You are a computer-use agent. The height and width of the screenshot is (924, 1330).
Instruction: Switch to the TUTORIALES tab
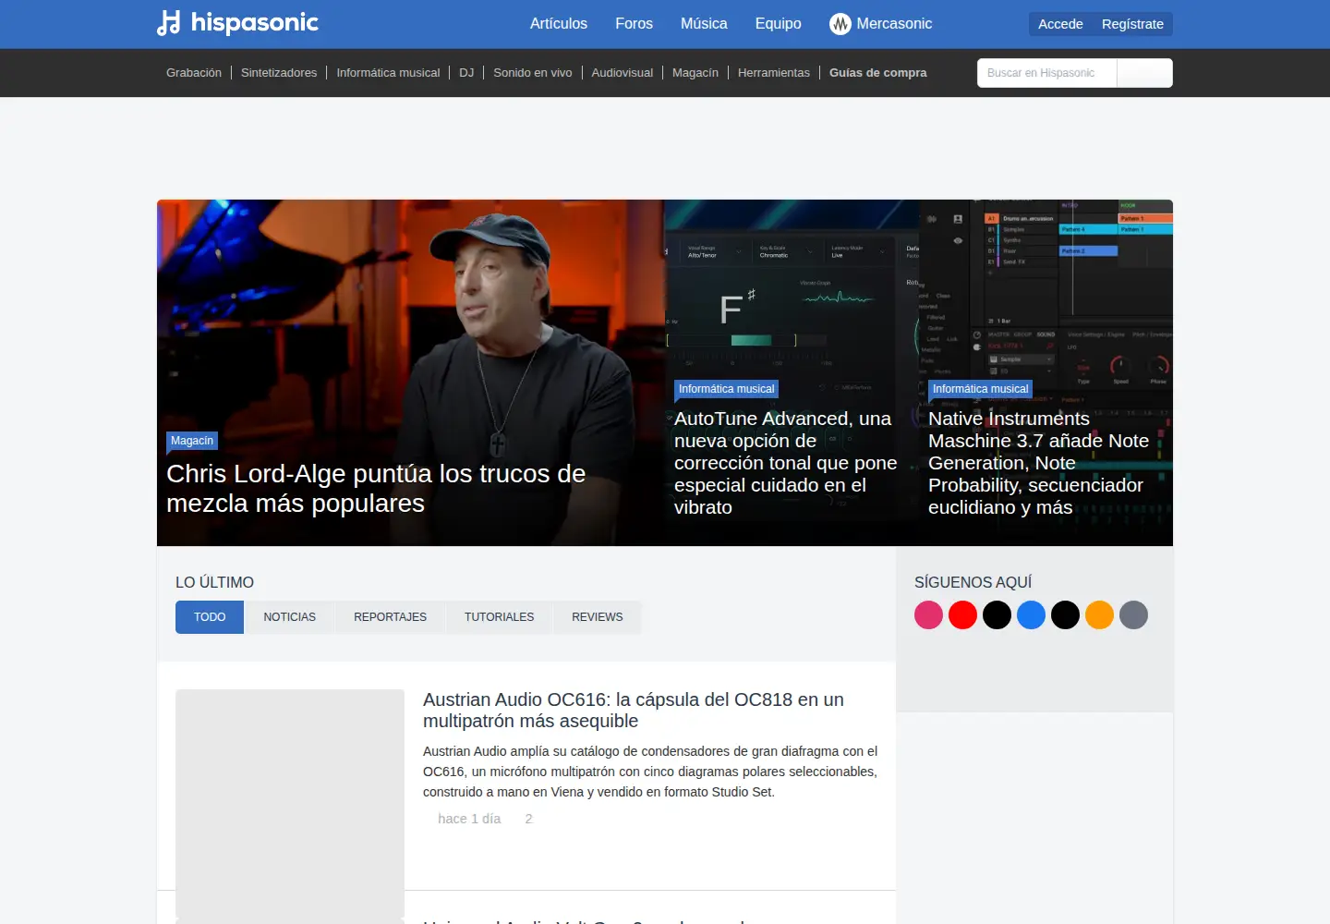click(500, 617)
